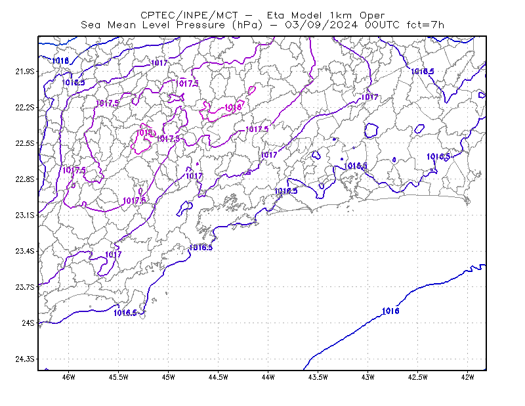Image resolution: width=525 pixels, height=406 pixels.
Task: Click the 46W longitude axis label
Action: tap(69, 377)
